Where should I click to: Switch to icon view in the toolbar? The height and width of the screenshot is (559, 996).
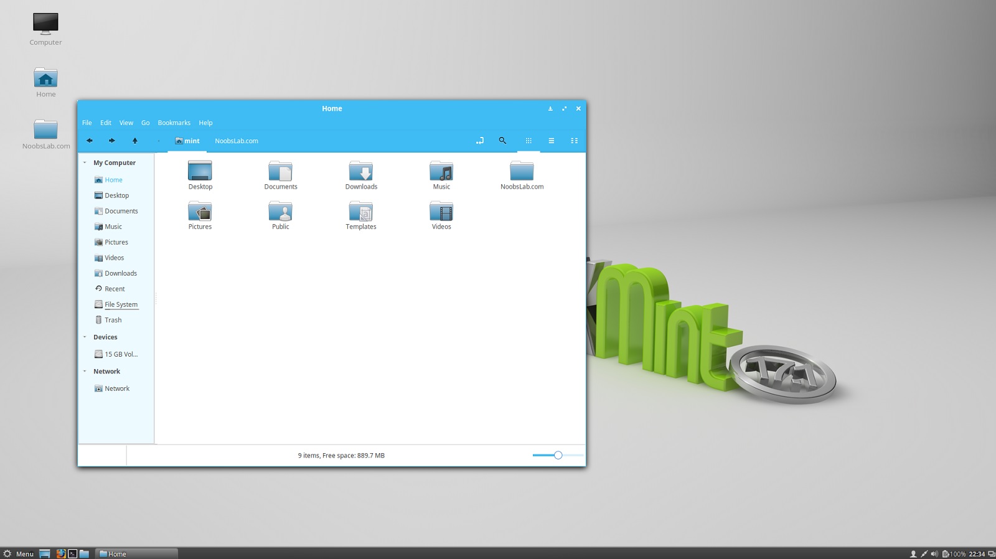click(529, 141)
